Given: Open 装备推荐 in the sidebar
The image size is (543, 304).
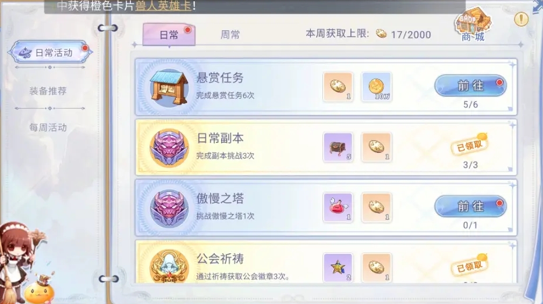Looking at the screenshot, I should (x=48, y=91).
